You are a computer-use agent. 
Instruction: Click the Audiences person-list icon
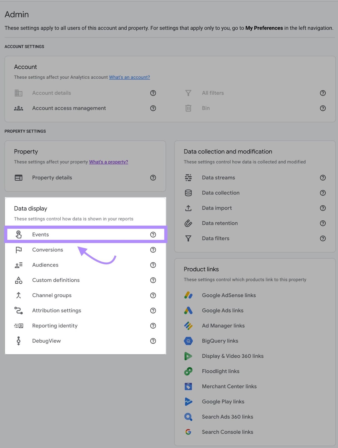[18, 265]
